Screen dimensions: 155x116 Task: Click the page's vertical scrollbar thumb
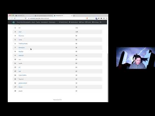(108, 77)
